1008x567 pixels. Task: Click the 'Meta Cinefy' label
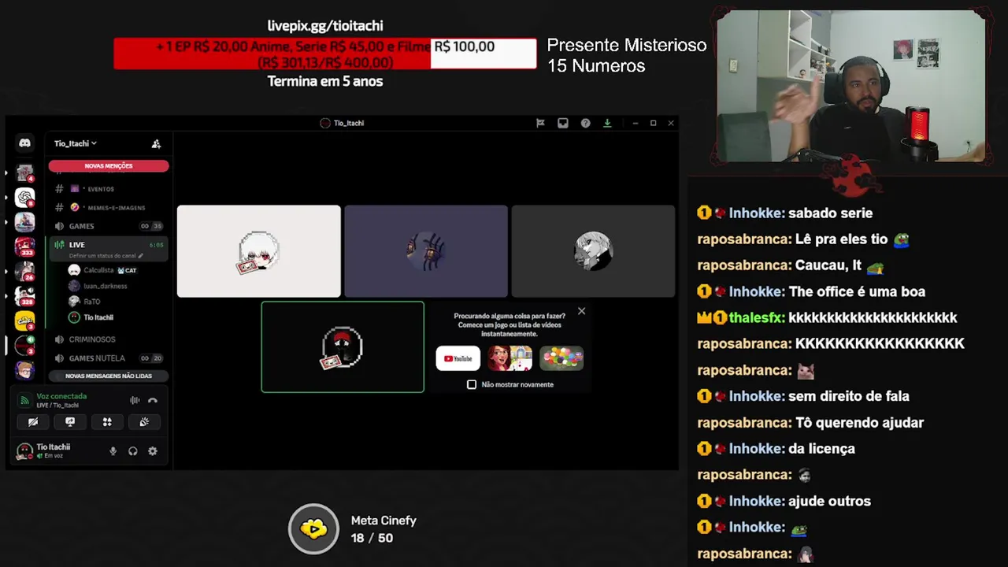(384, 521)
